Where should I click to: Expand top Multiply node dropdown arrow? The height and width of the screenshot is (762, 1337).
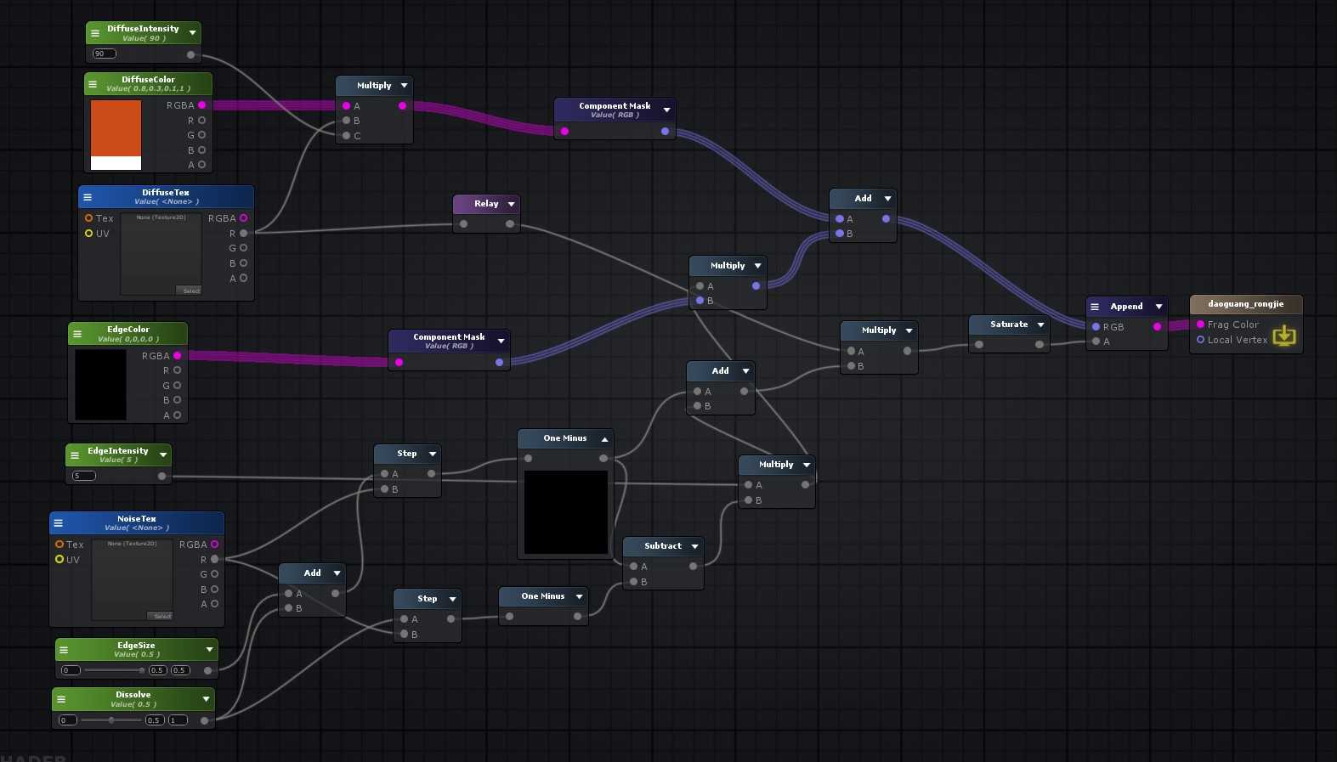404,86
